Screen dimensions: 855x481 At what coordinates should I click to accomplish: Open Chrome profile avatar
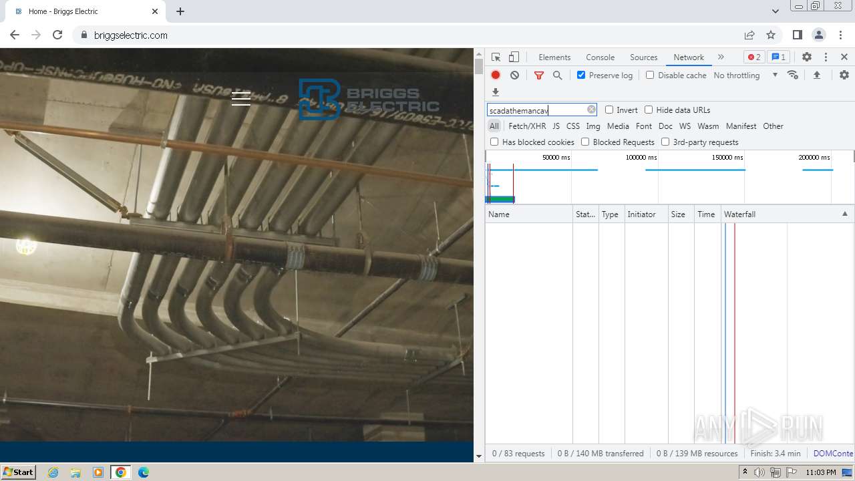(x=819, y=35)
